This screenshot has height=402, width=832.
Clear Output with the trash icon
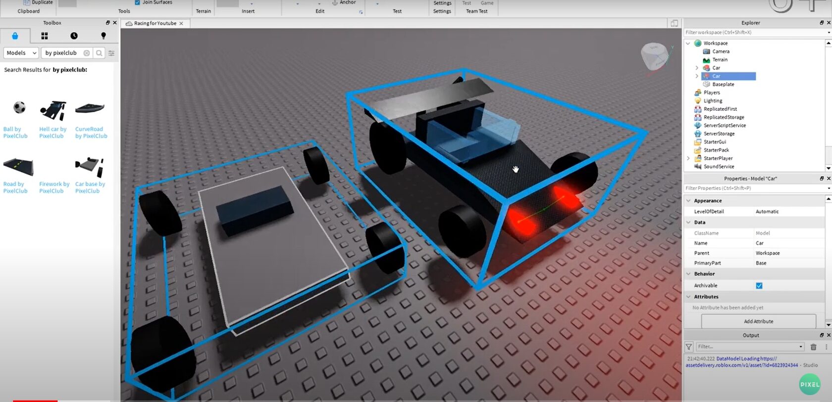(813, 347)
